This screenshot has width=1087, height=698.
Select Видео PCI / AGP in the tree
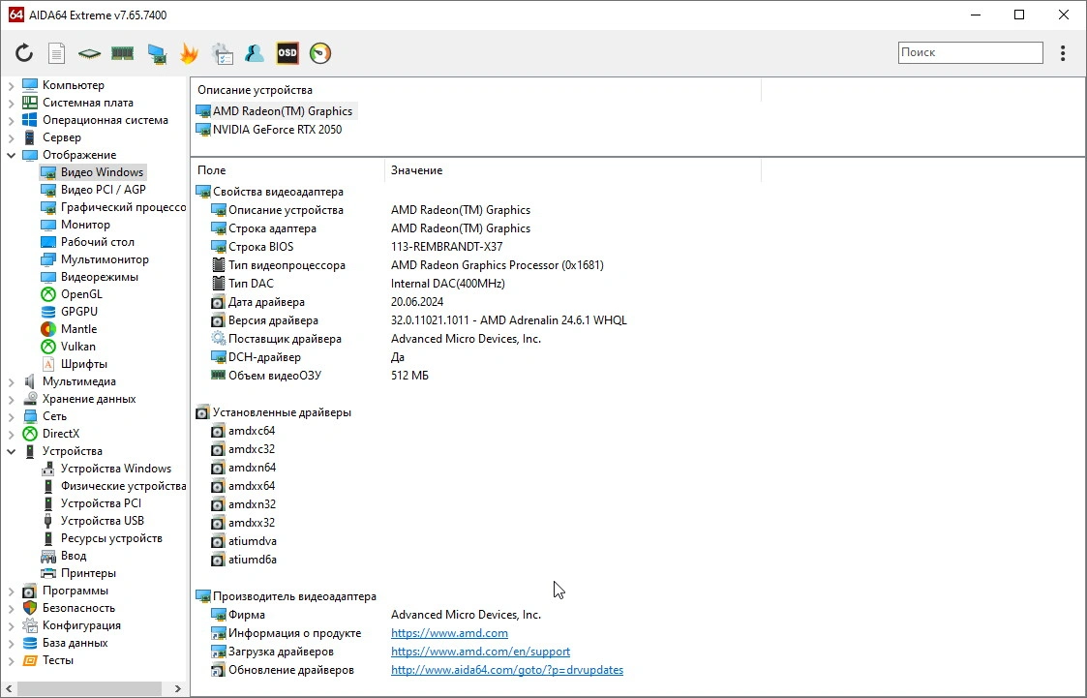[x=104, y=189]
